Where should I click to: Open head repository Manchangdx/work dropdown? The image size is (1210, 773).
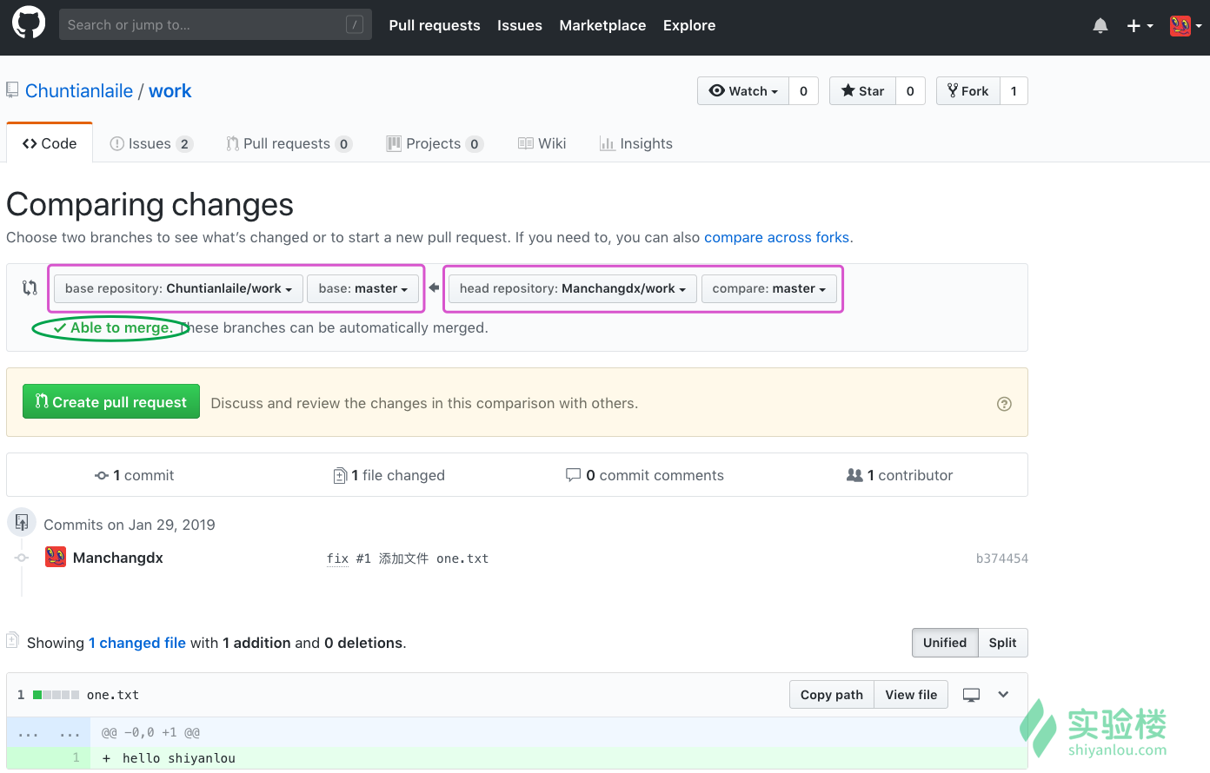coord(573,288)
